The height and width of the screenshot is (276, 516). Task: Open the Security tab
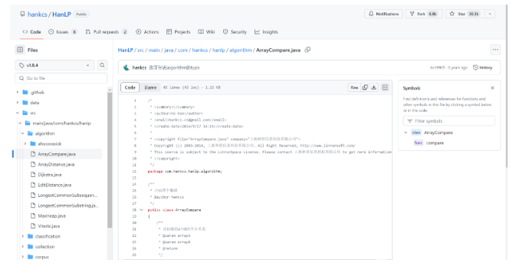[235, 32]
